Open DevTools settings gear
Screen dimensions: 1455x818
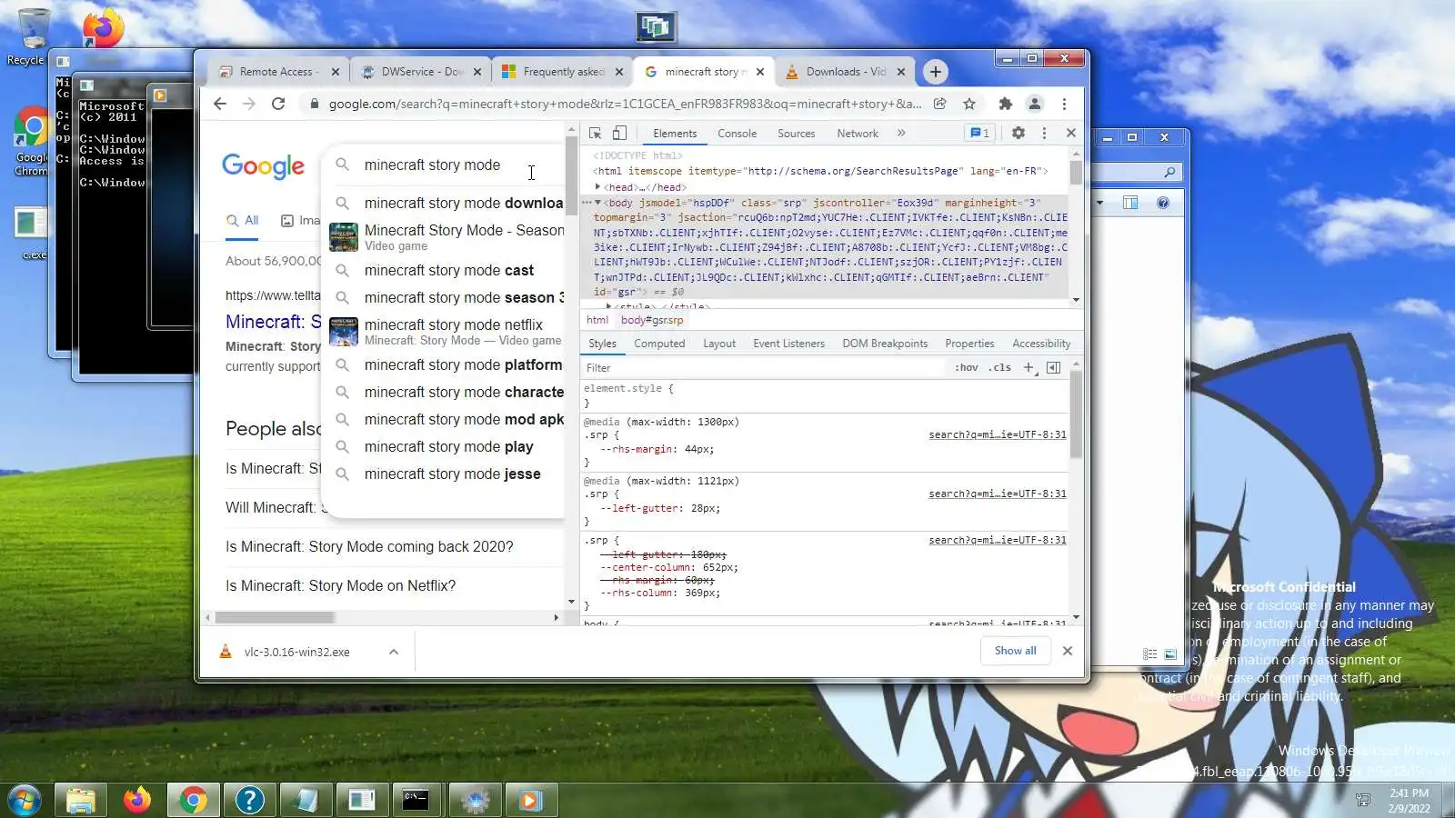point(1018,133)
